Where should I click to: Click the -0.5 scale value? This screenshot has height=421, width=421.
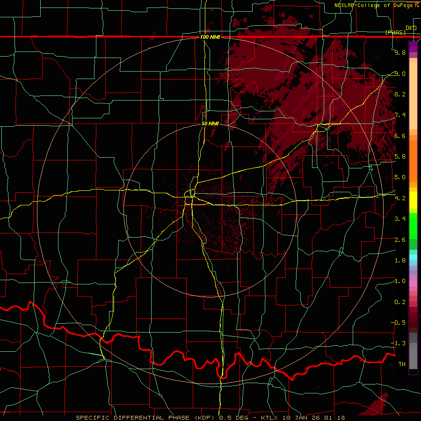click(399, 323)
